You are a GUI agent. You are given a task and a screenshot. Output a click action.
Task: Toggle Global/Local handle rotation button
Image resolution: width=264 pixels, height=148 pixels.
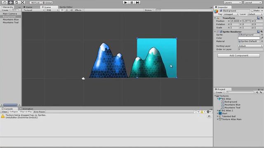[x=47, y=3]
